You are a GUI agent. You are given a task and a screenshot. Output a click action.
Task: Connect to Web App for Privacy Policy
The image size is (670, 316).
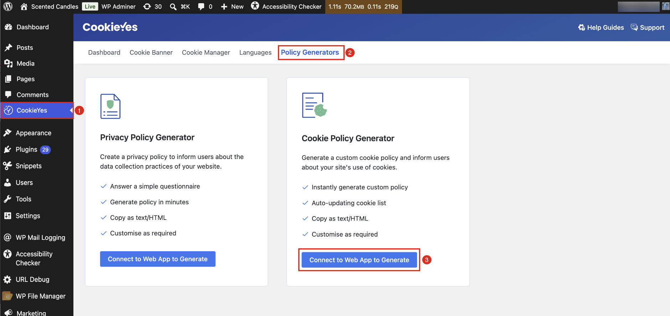tap(158, 259)
